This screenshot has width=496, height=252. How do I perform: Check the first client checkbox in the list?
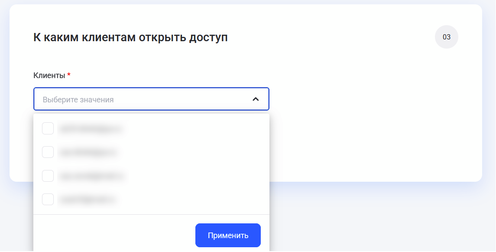(x=48, y=128)
